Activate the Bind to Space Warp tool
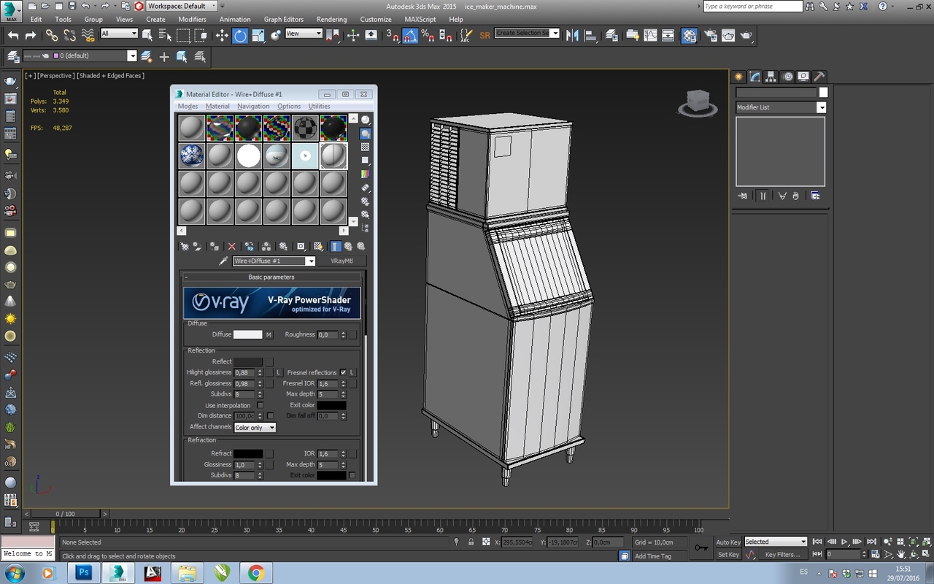Image resolution: width=934 pixels, height=584 pixels. tap(88, 35)
